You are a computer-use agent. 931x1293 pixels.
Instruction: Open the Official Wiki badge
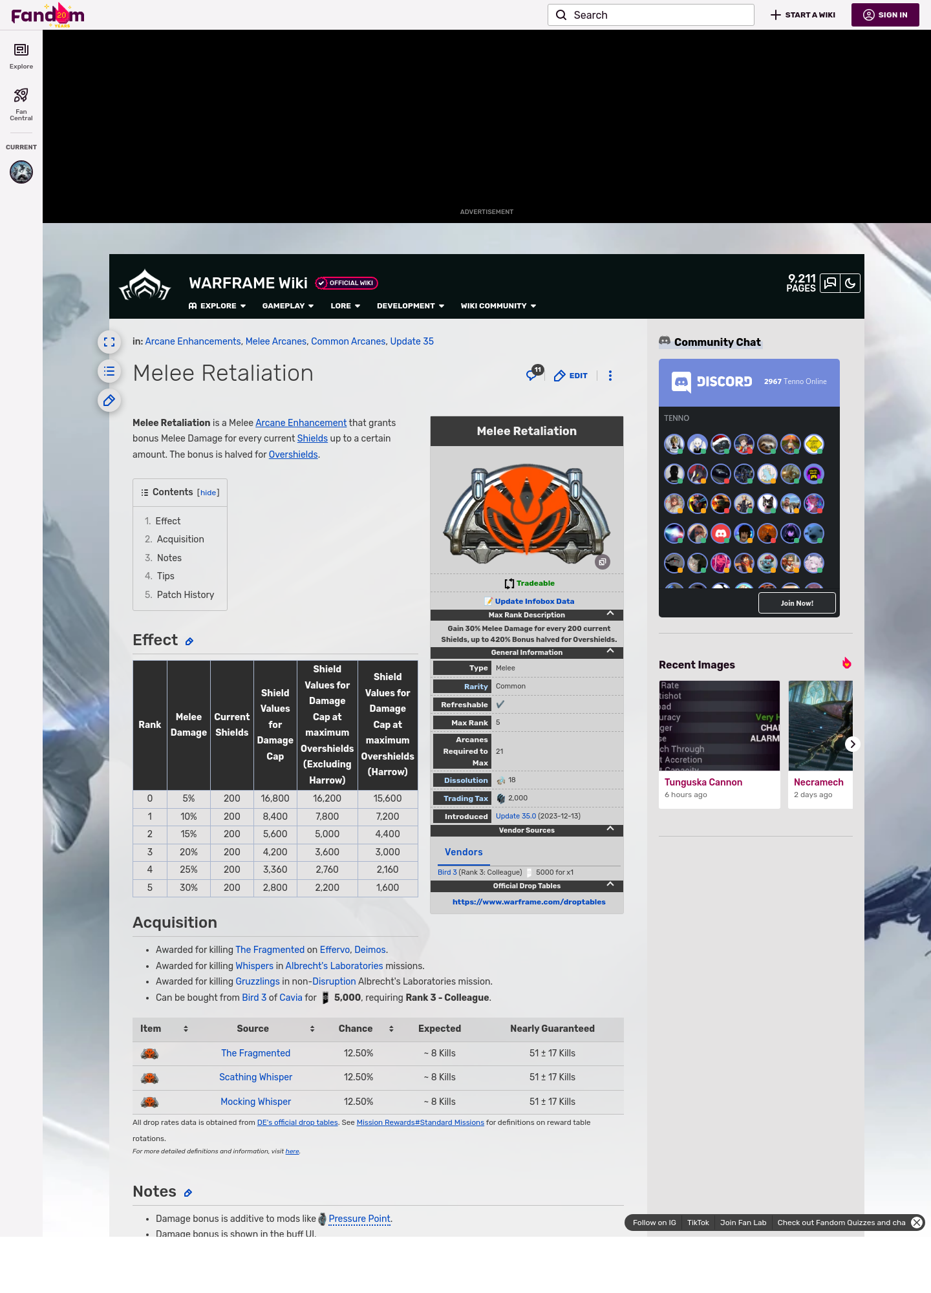(x=347, y=283)
